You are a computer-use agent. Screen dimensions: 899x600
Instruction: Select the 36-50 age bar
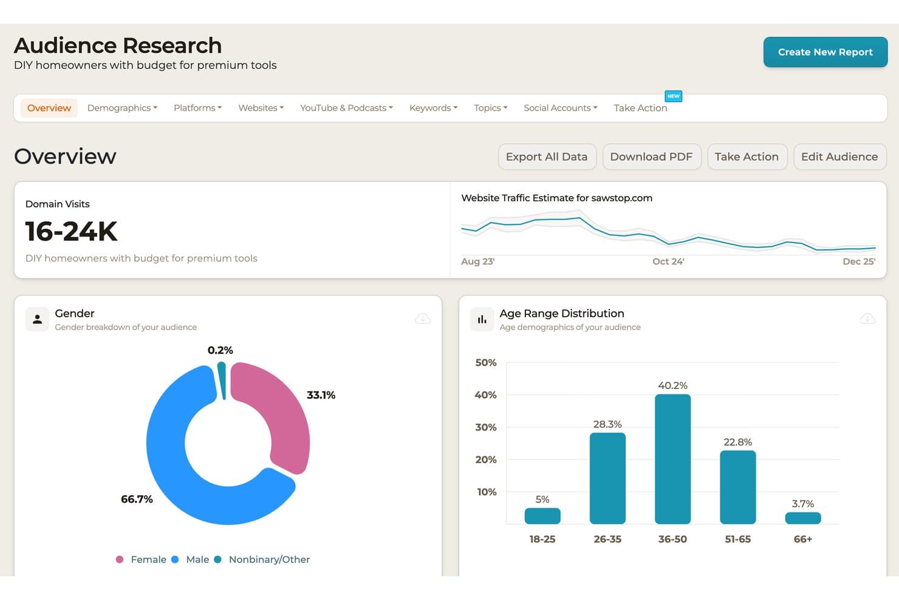click(x=672, y=459)
